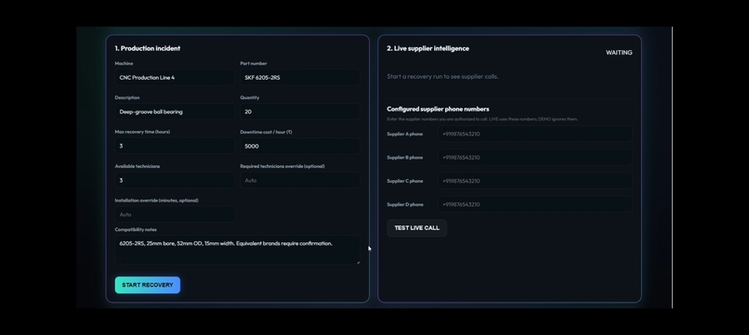Click the TEST LIVE CALL button
Image resolution: width=749 pixels, height=335 pixels.
click(x=416, y=228)
